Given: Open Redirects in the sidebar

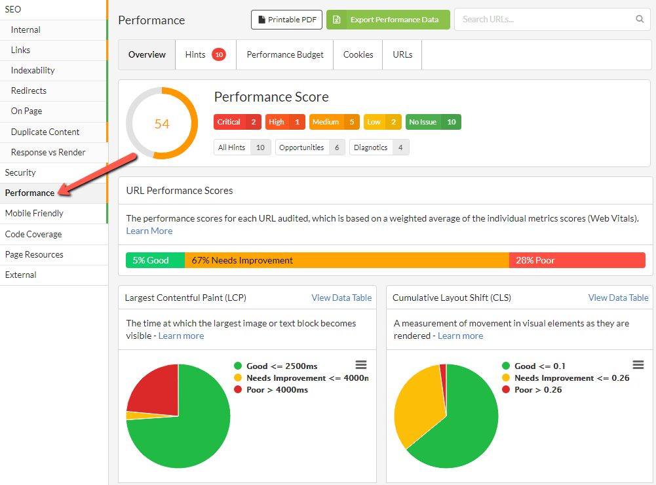Looking at the screenshot, I should (54, 91).
